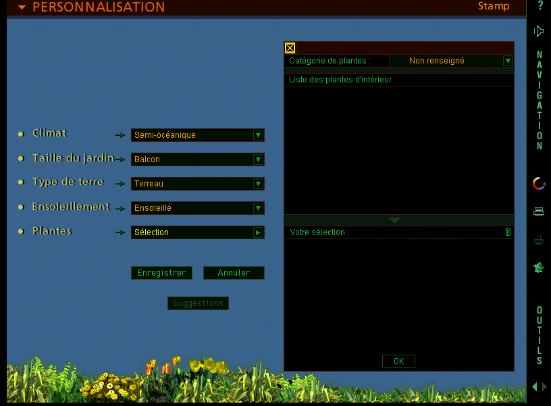Click the green leaf icon above OUTILS
Image resolution: width=551 pixels, height=406 pixels.
point(539,268)
